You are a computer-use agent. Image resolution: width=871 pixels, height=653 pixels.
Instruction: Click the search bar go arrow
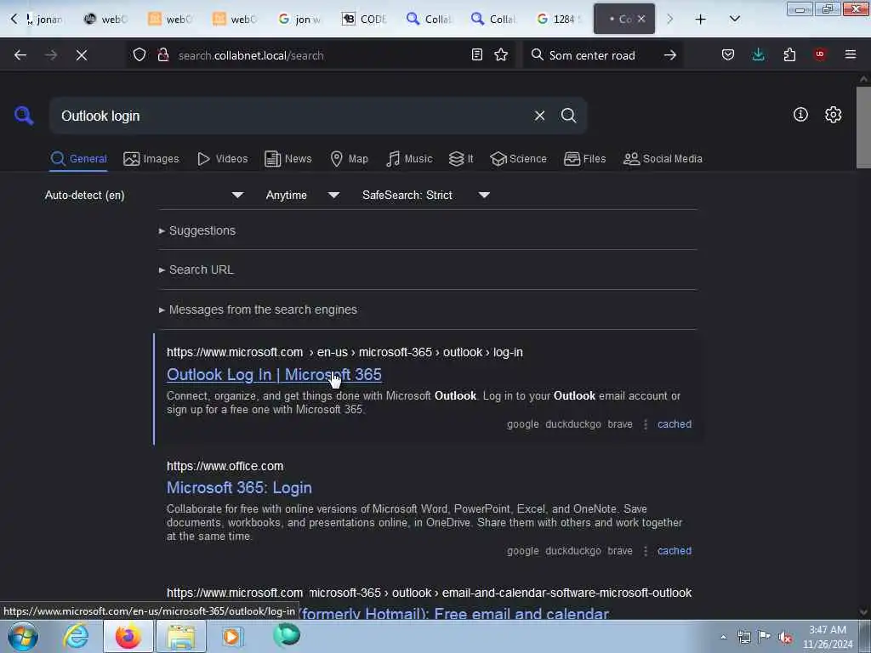click(x=670, y=55)
